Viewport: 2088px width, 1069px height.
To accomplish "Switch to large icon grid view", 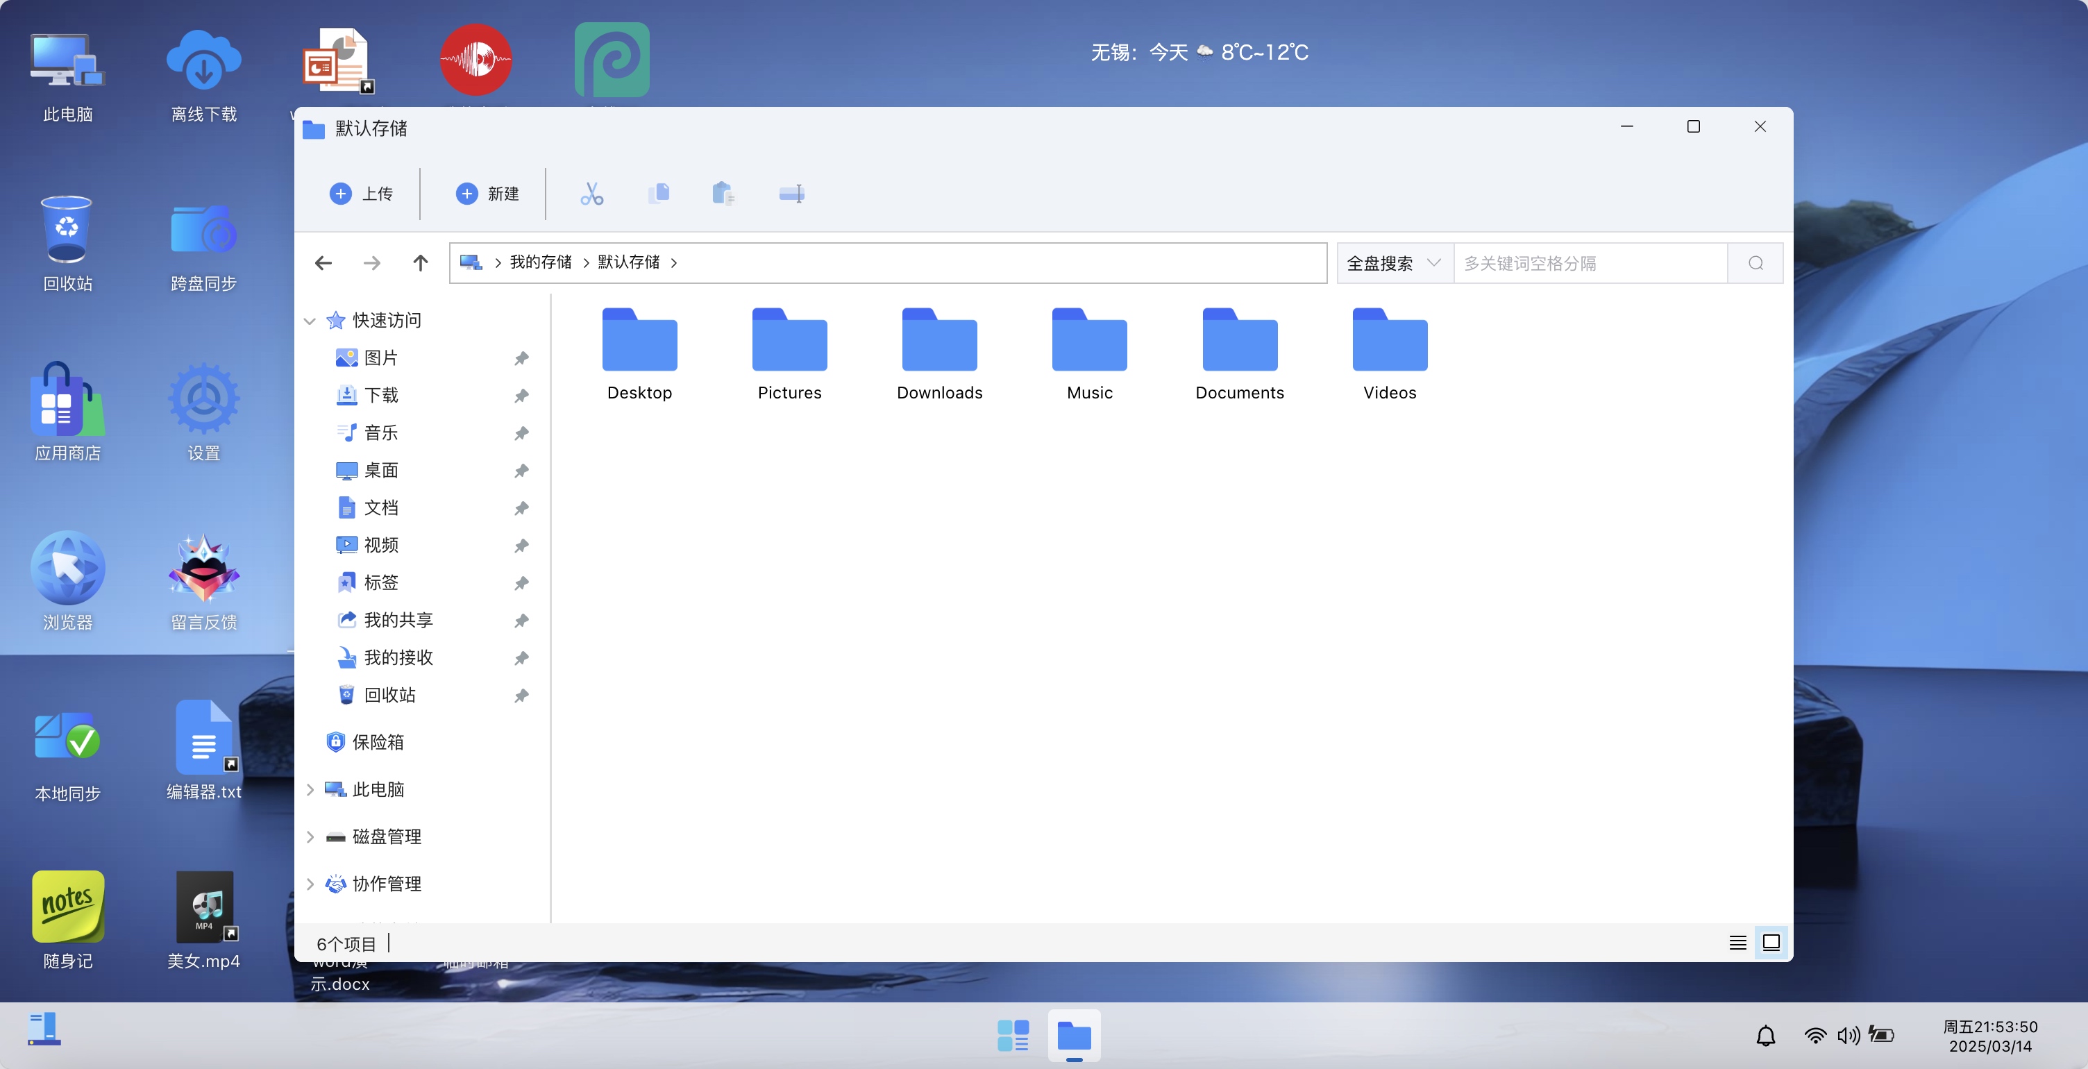I will pyautogui.click(x=1772, y=943).
